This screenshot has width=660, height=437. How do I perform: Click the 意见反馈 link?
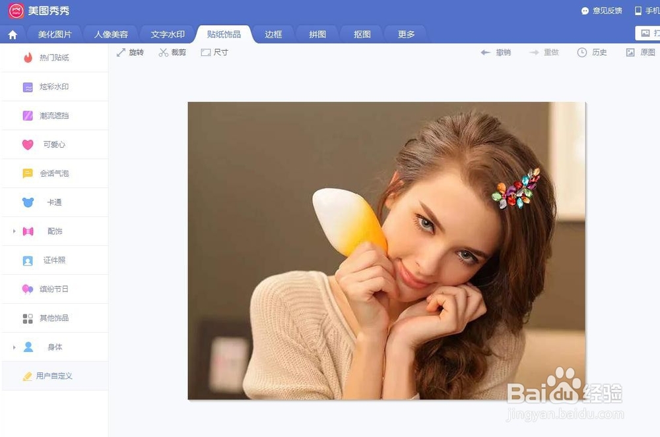(x=607, y=11)
